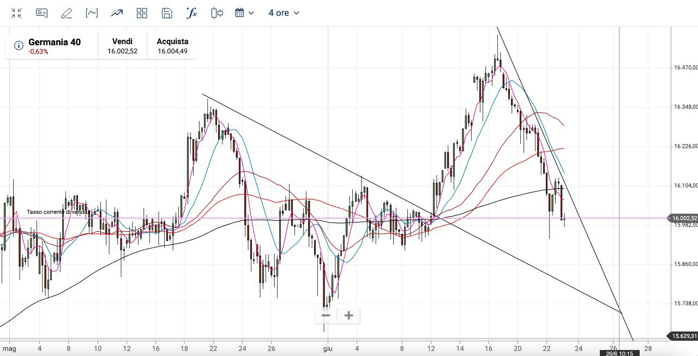
Task: Save the current chart layout
Action: (x=167, y=13)
